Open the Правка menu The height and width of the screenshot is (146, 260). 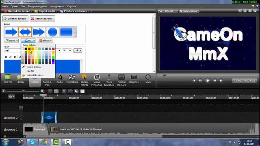[x=15, y=6]
